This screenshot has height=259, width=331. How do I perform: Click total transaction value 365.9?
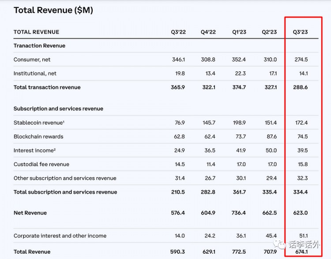point(178,88)
